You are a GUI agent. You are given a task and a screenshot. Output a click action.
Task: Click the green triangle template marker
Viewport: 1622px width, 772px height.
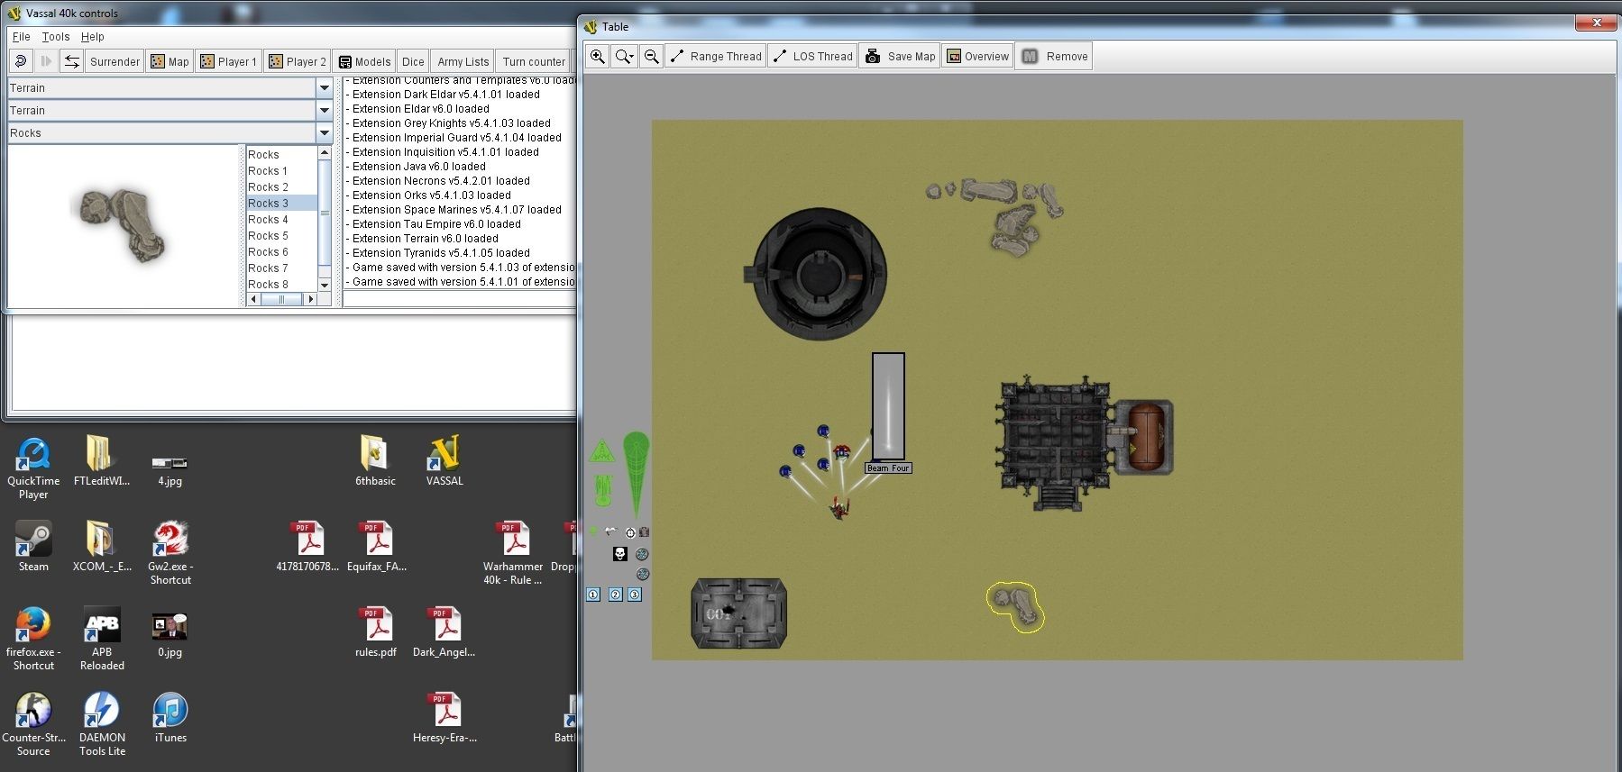[601, 451]
